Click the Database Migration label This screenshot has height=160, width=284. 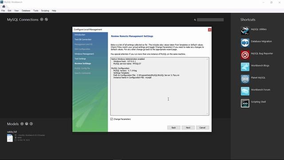261,41
